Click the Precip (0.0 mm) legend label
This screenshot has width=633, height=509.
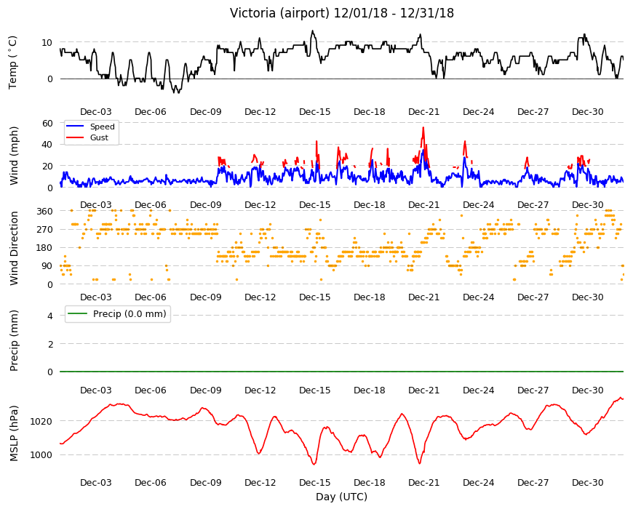[130, 314]
